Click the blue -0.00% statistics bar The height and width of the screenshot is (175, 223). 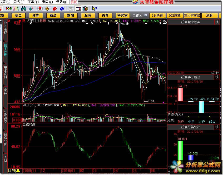coord(191,158)
